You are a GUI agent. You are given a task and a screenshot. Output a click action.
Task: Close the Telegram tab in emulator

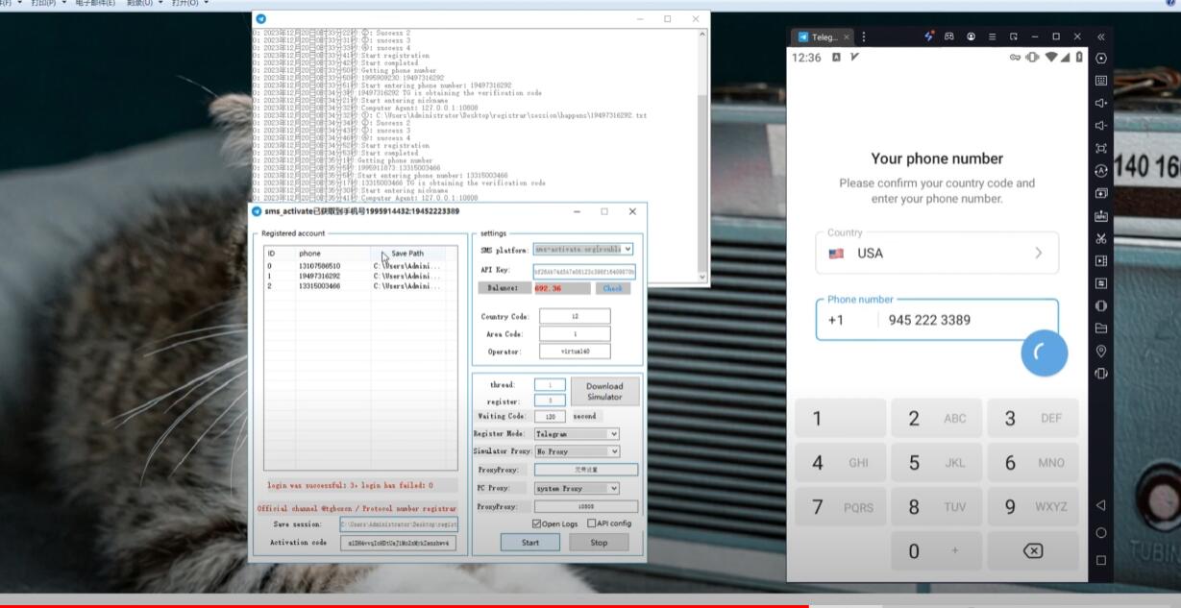[x=847, y=37]
